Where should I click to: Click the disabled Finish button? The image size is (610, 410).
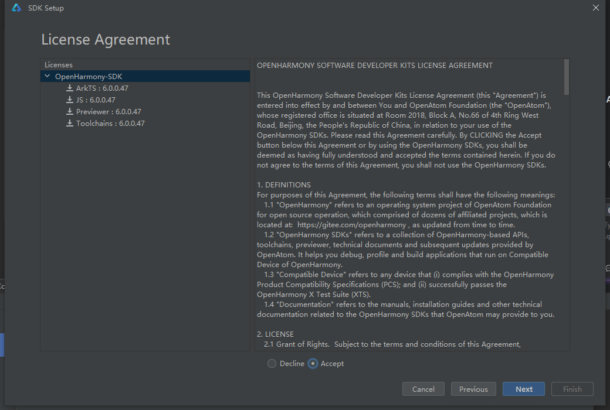[x=572, y=389]
